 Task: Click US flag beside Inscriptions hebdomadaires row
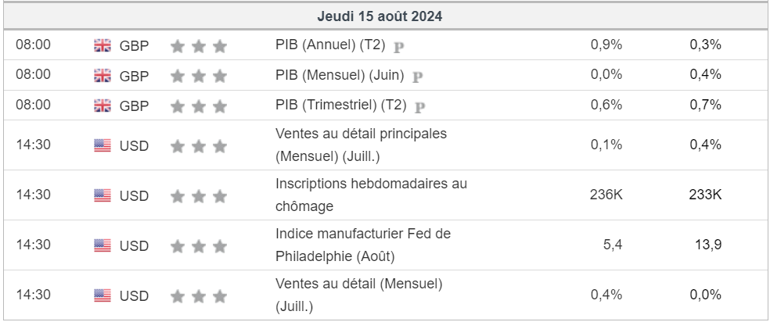103,195
